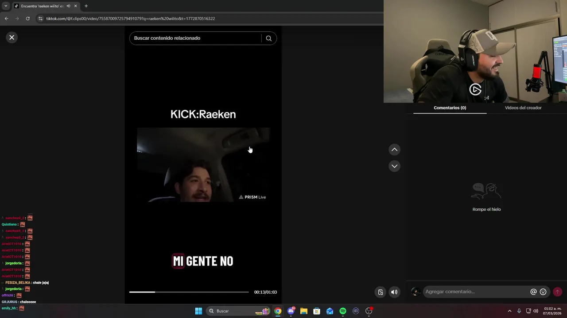567x318 pixels.
Task: Go to the next video (down arrow)
Action: click(394, 166)
